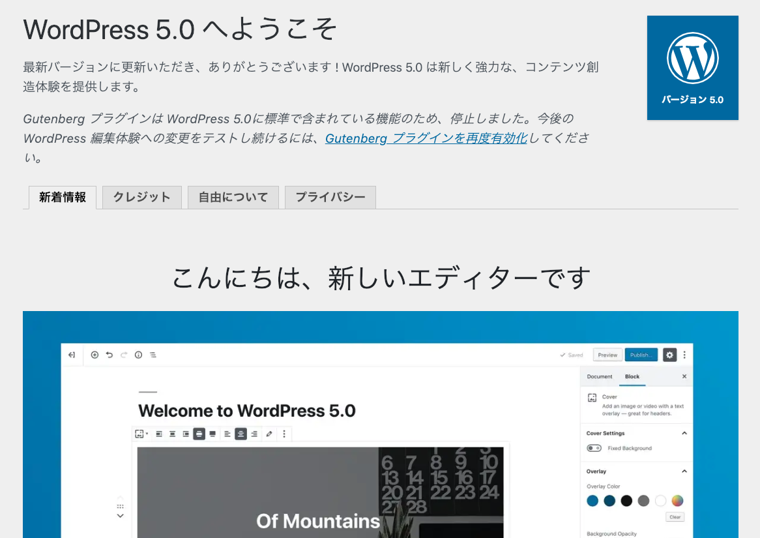This screenshot has width=760, height=538.
Task: Select the Redo arrow icon
Action: click(x=123, y=355)
